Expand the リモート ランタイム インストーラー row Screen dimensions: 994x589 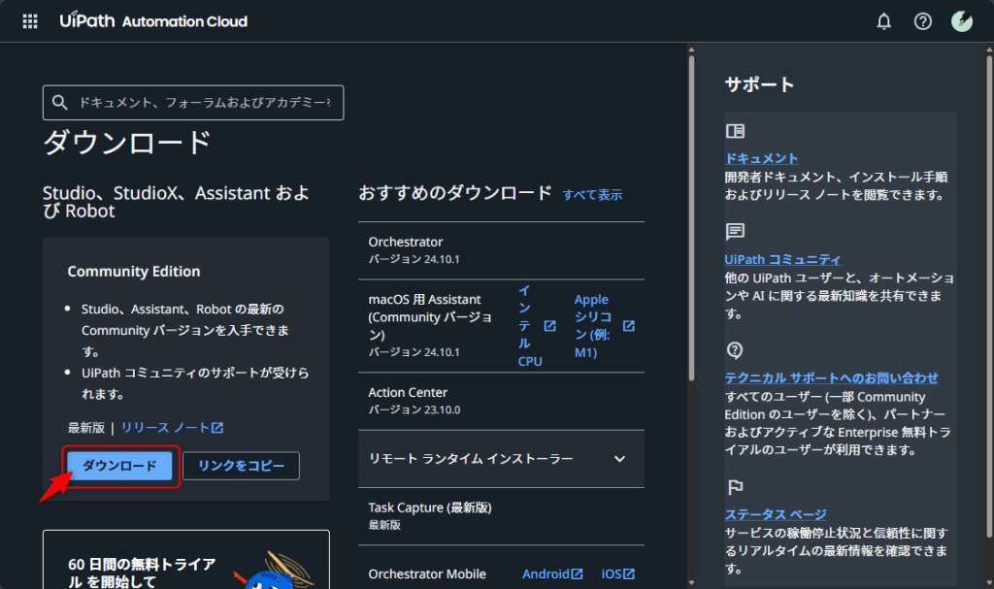click(501, 459)
